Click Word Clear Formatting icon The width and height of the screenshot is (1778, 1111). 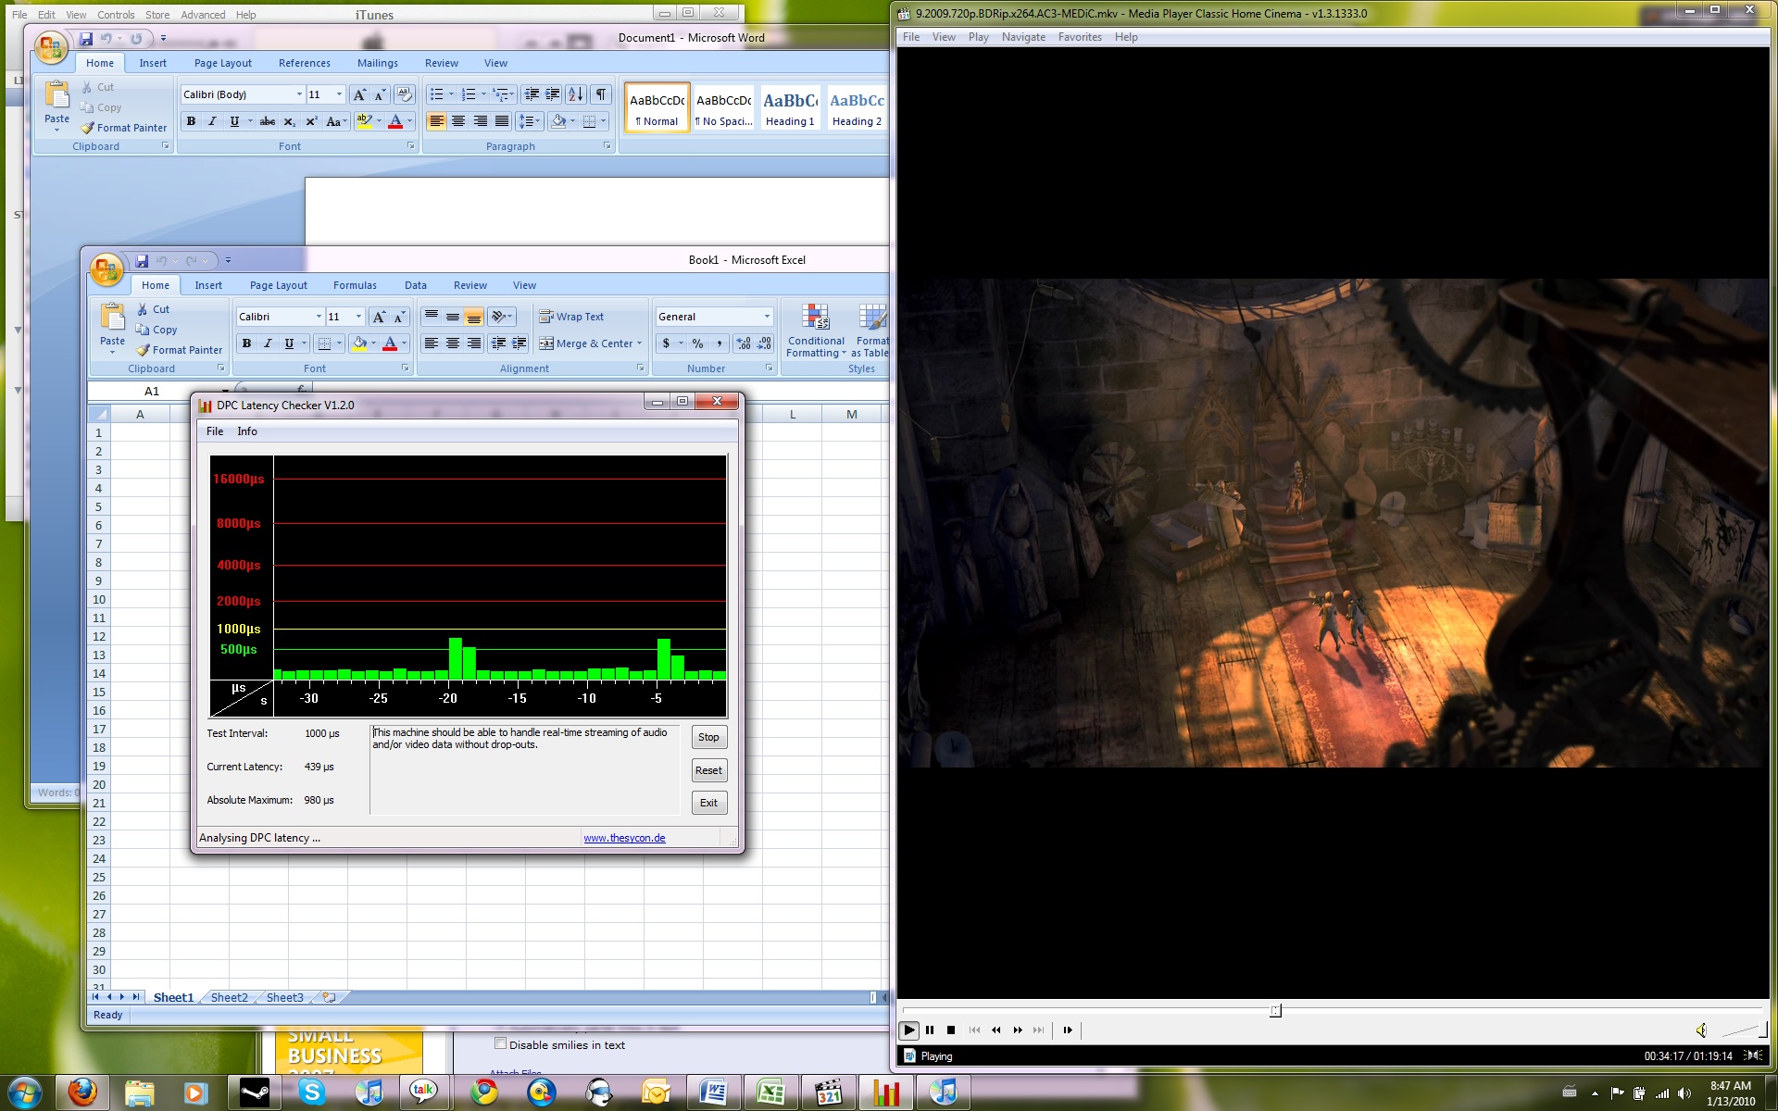(404, 94)
